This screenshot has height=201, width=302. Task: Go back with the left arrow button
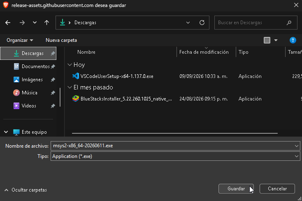pyautogui.click(x=8, y=23)
